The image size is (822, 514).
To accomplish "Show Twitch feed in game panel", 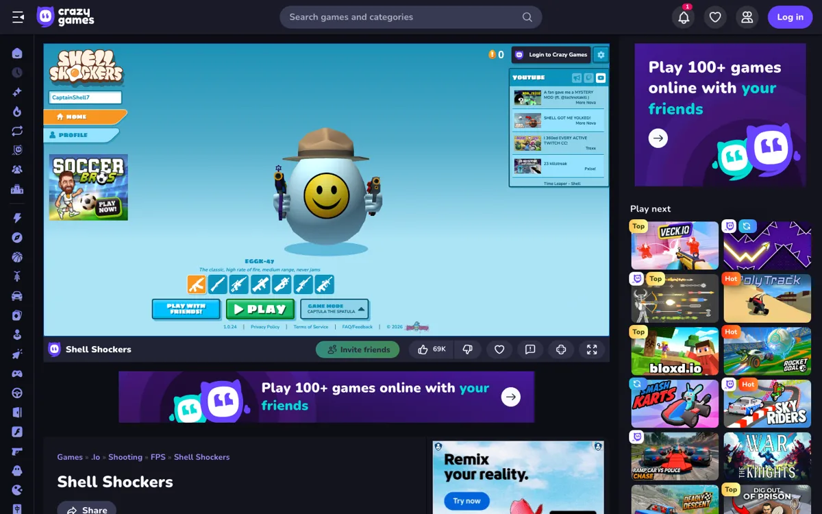I will pyautogui.click(x=588, y=78).
